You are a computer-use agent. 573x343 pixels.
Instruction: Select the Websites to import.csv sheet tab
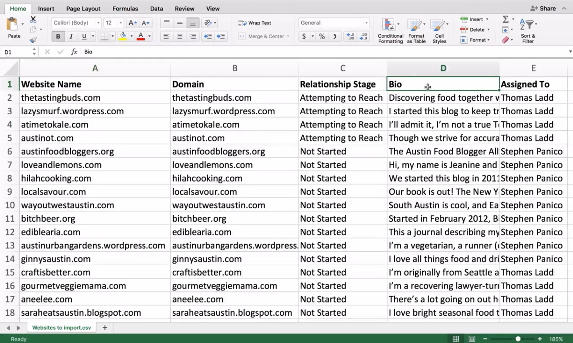tap(61, 328)
